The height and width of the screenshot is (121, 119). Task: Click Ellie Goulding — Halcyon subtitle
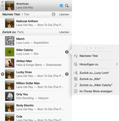point(32,98)
